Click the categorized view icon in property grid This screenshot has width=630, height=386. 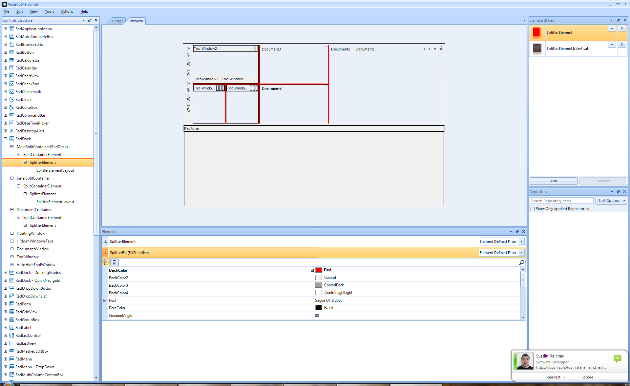(114, 262)
